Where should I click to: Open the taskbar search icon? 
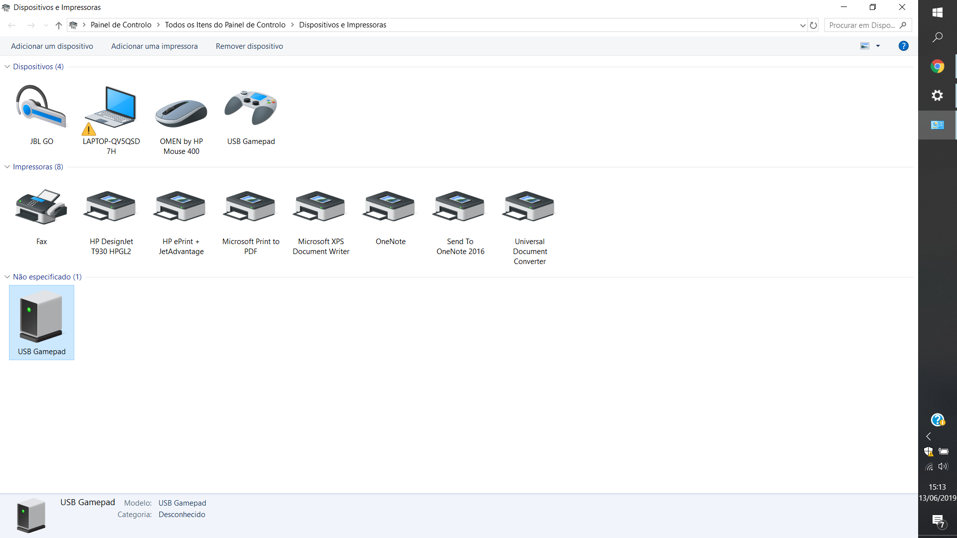tap(937, 37)
